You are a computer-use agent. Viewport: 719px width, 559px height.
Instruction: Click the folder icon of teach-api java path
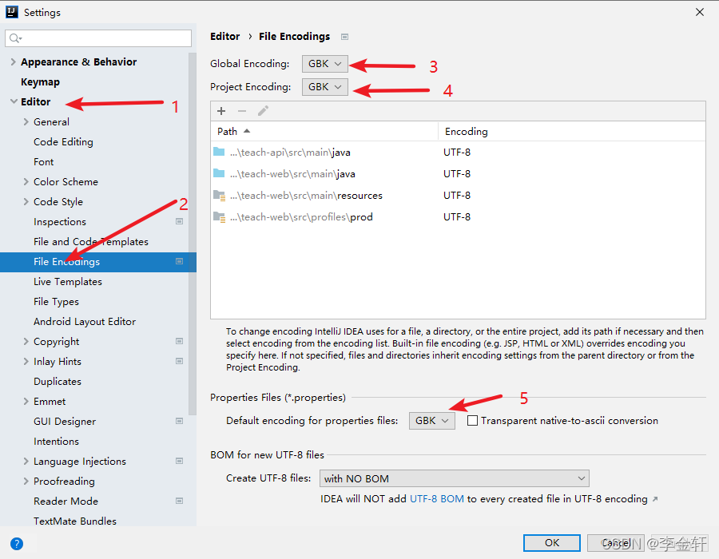pos(219,152)
